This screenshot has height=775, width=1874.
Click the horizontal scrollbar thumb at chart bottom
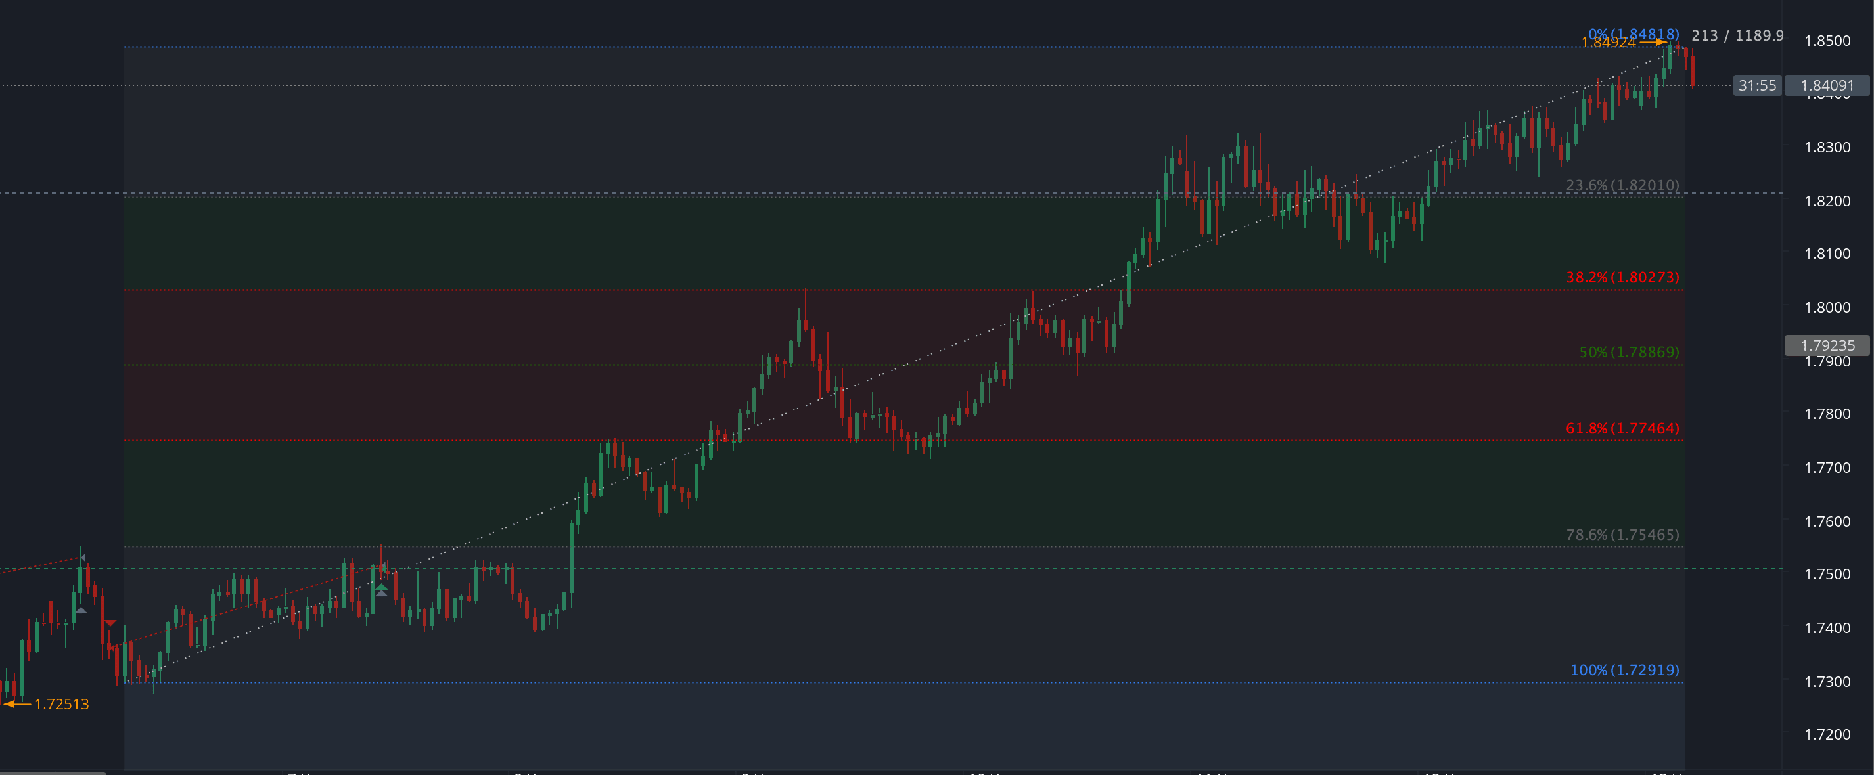pyautogui.click(x=53, y=773)
